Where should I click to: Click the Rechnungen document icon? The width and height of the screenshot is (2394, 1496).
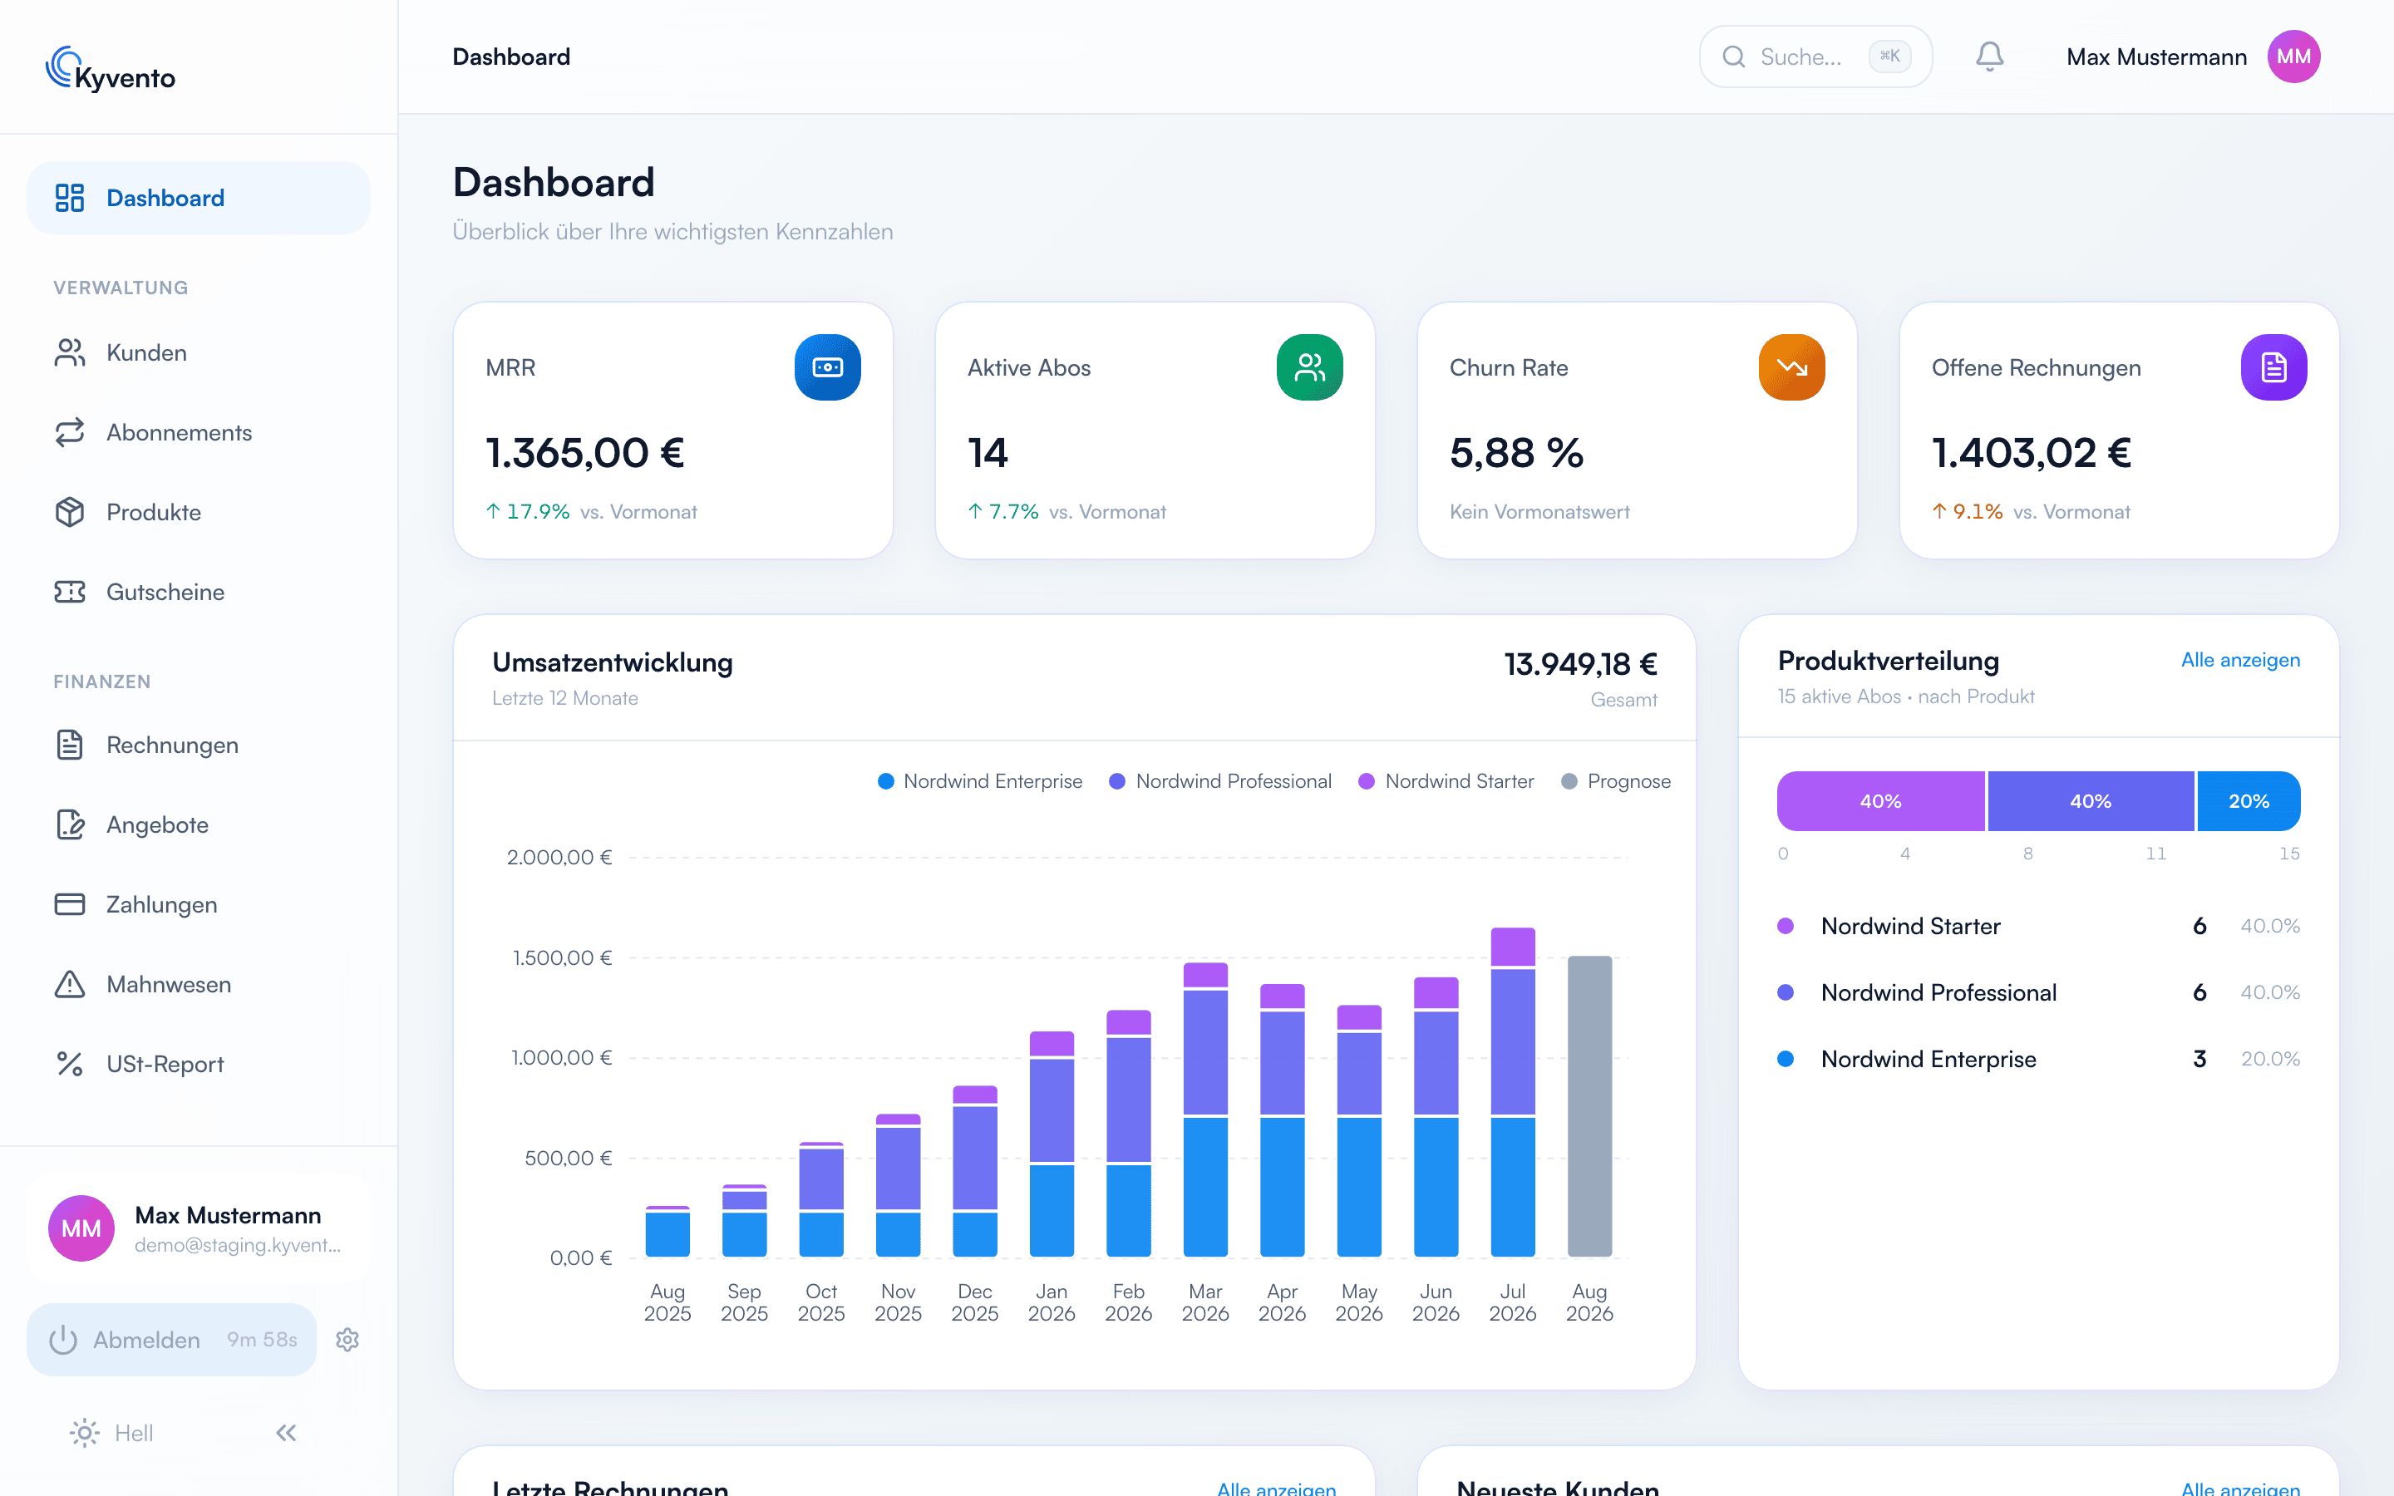point(69,745)
